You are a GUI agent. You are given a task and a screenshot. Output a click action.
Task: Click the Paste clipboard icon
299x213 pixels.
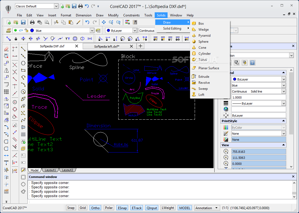click(71, 22)
